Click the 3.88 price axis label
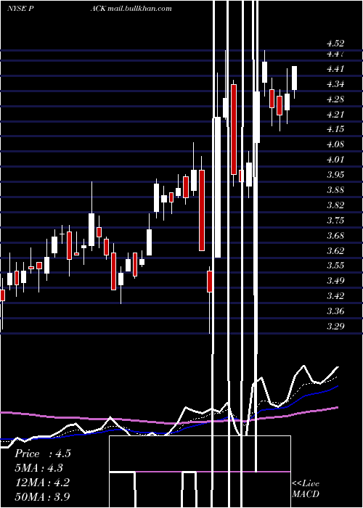Screen dimensions: 363x508 pyautogui.click(x=335, y=189)
